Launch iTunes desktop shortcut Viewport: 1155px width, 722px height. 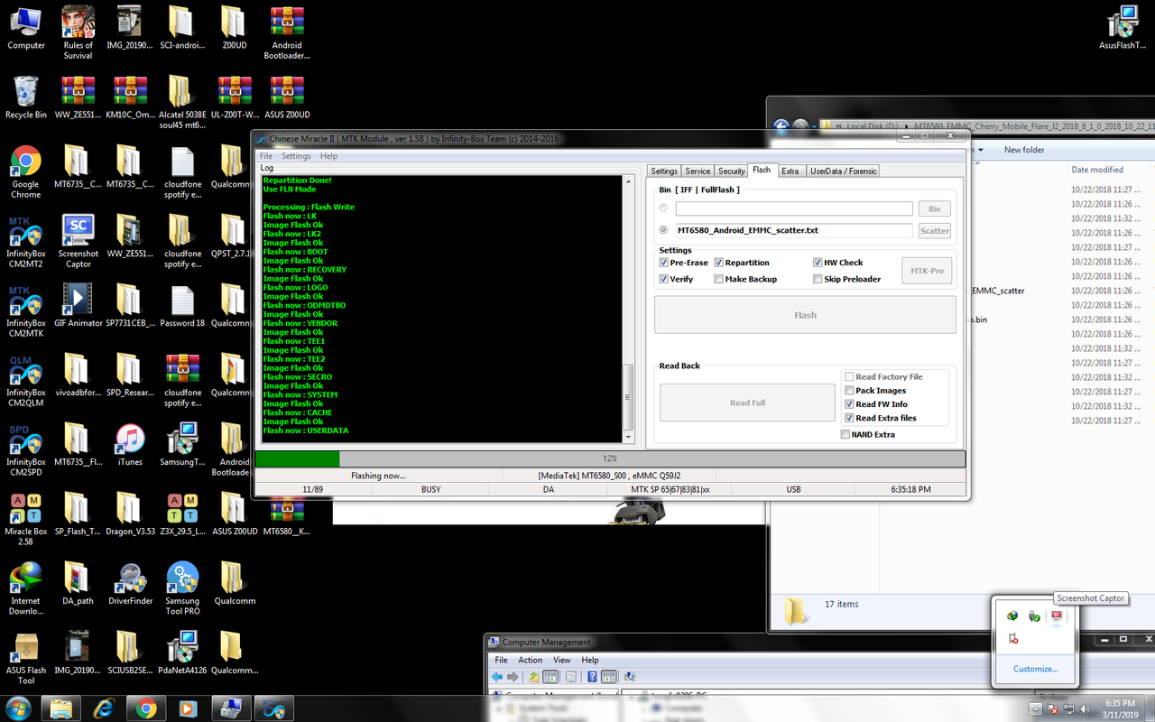130,444
